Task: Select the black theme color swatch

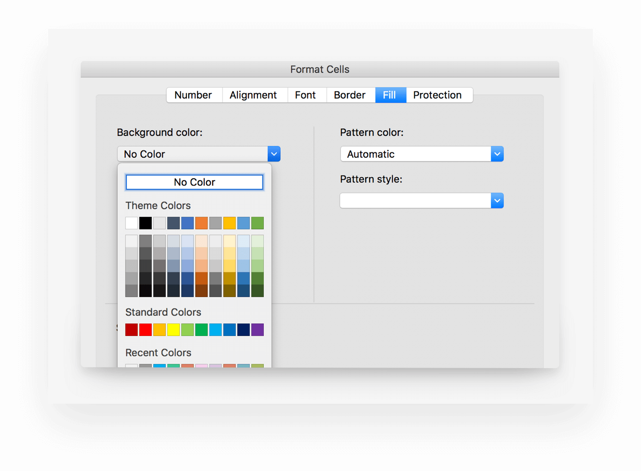Action: tap(145, 223)
